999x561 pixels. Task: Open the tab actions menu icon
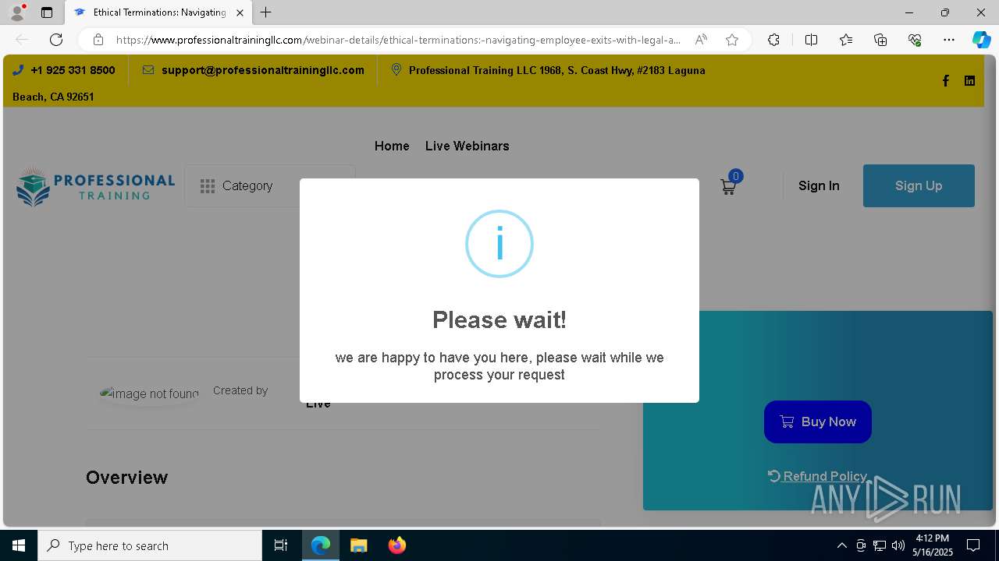point(47,12)
